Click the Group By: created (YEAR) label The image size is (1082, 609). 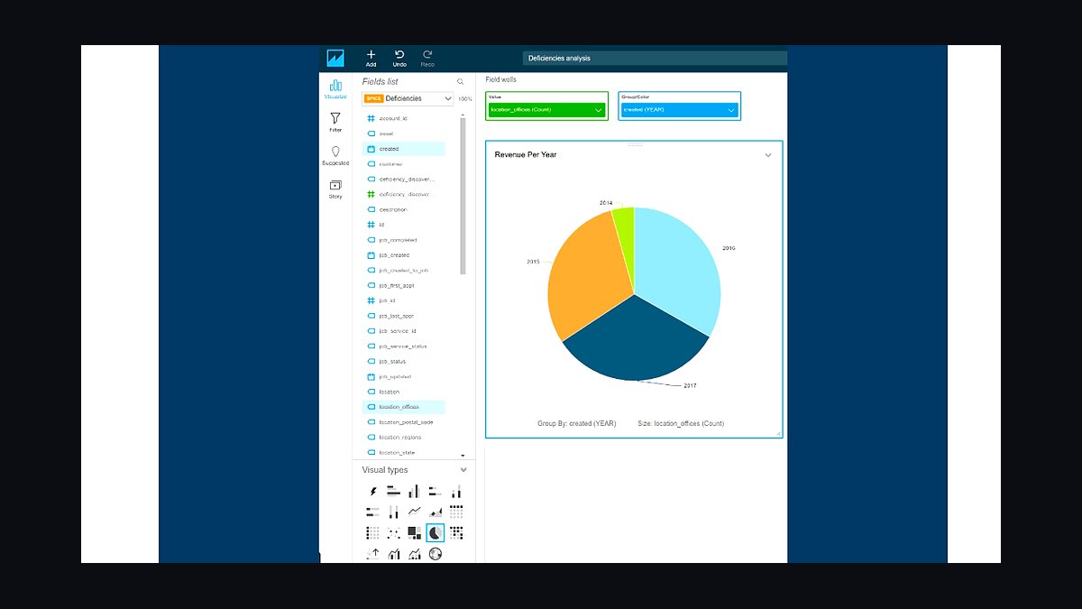pyautogui.click(x=577, y=423)
